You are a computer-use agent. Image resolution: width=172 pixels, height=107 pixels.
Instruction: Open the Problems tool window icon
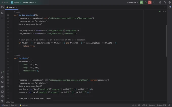pyautogui.click(x=2, y=96)
